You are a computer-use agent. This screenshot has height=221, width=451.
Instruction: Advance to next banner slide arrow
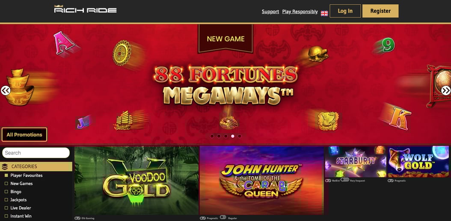point(445,90)
